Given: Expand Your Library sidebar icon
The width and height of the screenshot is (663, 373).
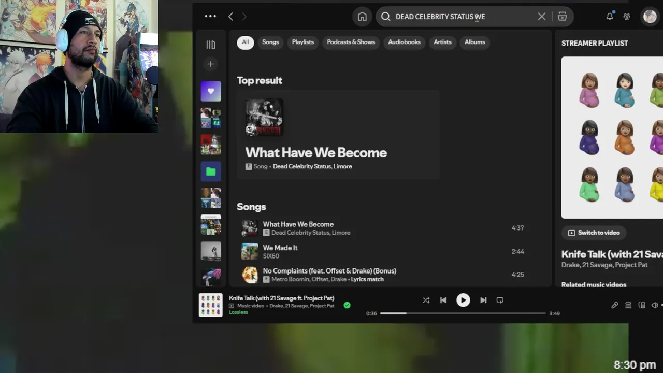Looking at the screenshot, I should [x=211, y=45].
